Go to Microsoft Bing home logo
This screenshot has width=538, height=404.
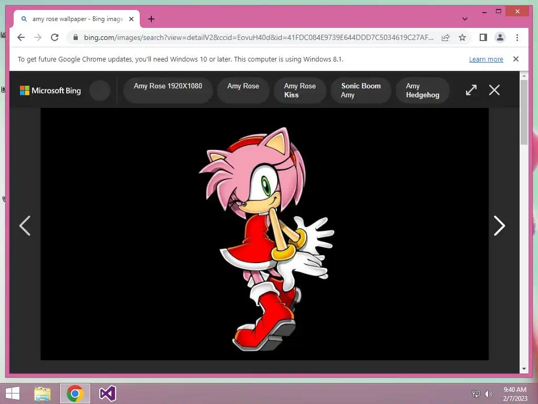pos(50,90)
